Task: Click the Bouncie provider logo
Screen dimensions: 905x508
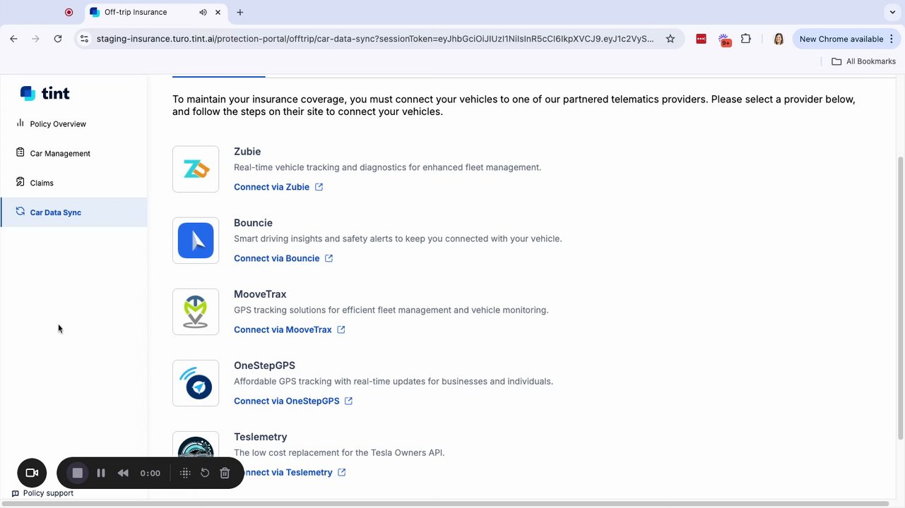Action: coord(196,241)
